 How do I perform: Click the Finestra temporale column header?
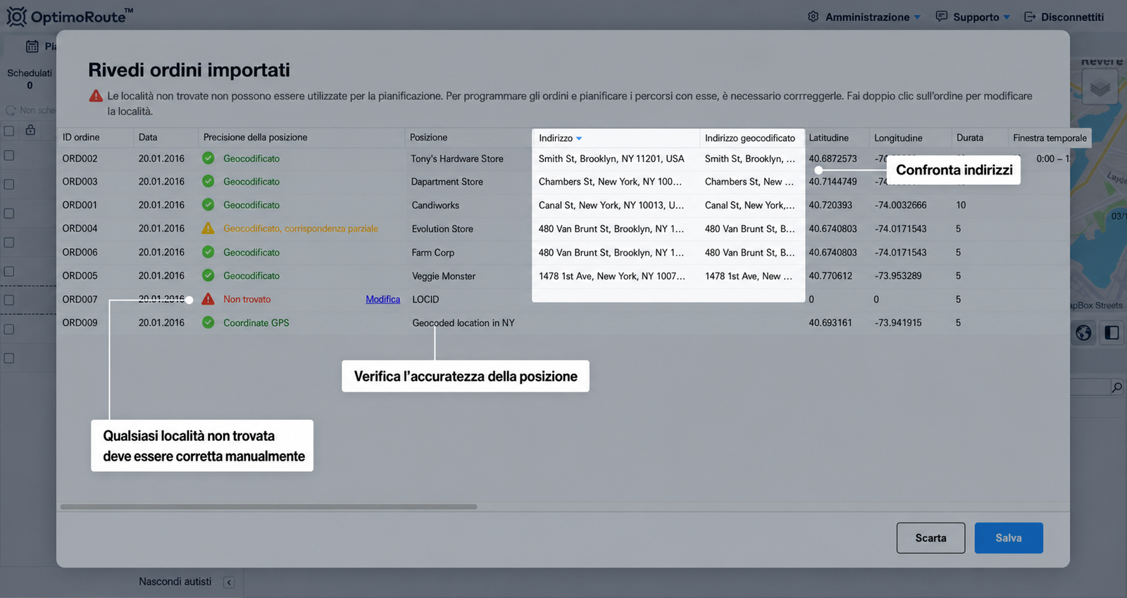[x=1050, y=138]
